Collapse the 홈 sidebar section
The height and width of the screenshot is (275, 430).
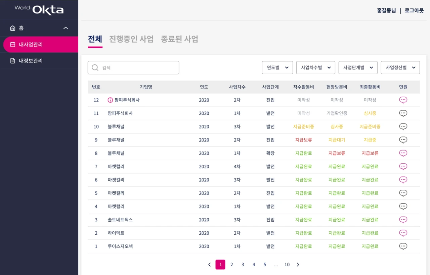(66, 28)
